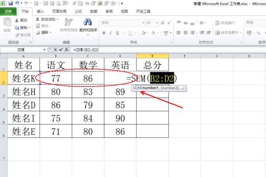Click the 总分 header cell
This screenshot has height=177, width=266.
coord(153,65)
